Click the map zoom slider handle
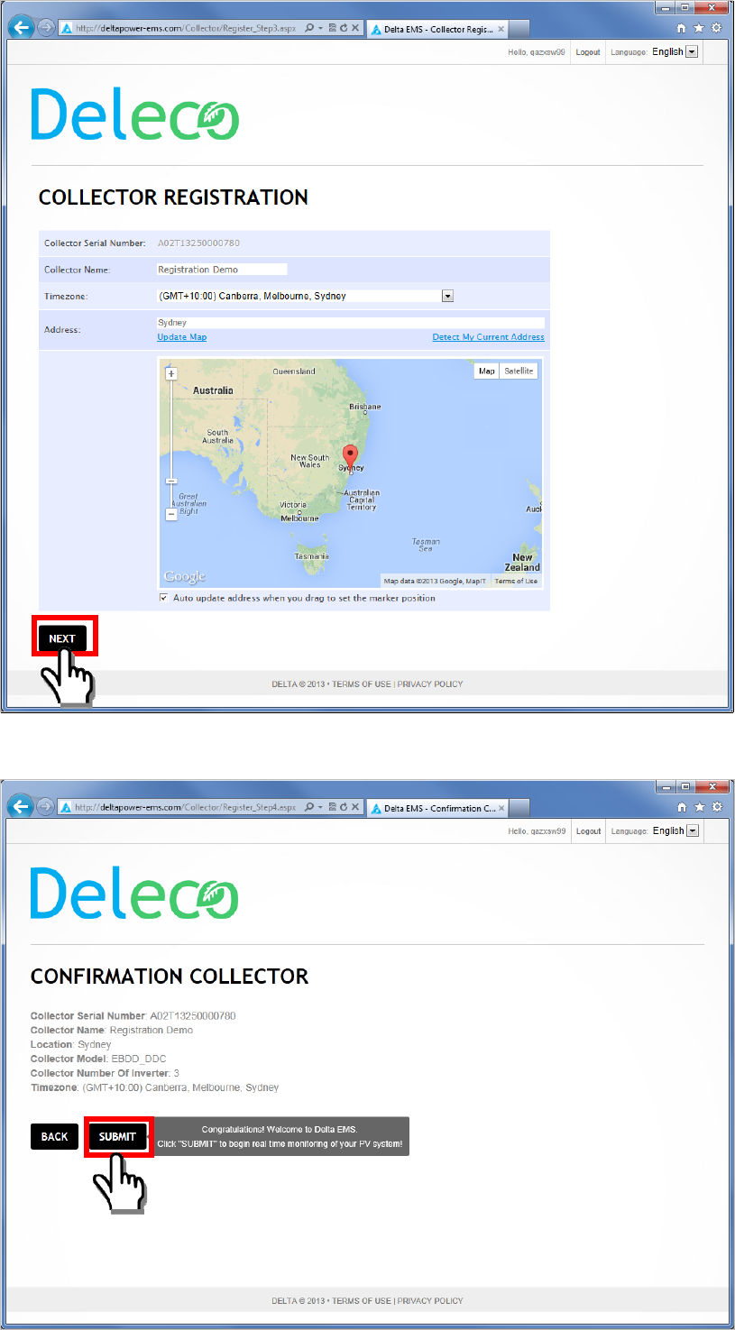Viewport: 735px width, 1330px height. 171,482
